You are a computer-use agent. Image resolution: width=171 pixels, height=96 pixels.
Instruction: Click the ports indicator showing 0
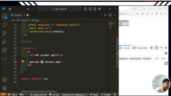click(x=22, y=95)
